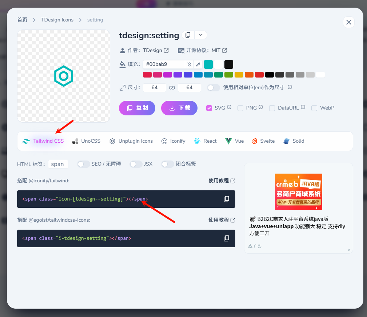This screenshot has height=317, width=367.
Task: Activate the eyedropper color picker
Action: [x=198, y=64]
